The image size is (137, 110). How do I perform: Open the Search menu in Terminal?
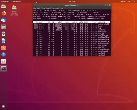48,8
